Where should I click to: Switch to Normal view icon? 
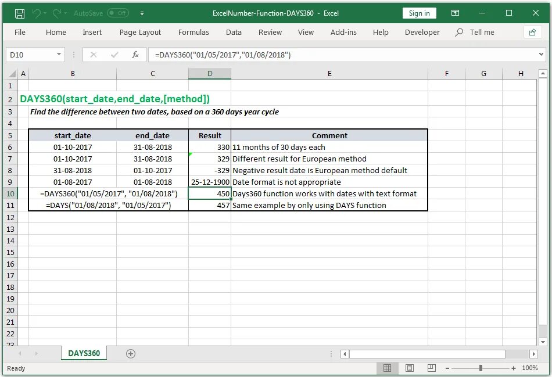[387, 368]
